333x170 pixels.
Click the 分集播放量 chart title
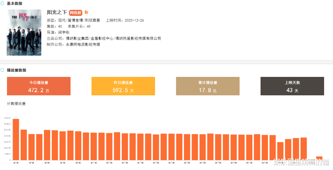pyautogui.click(x=16, y=104)
